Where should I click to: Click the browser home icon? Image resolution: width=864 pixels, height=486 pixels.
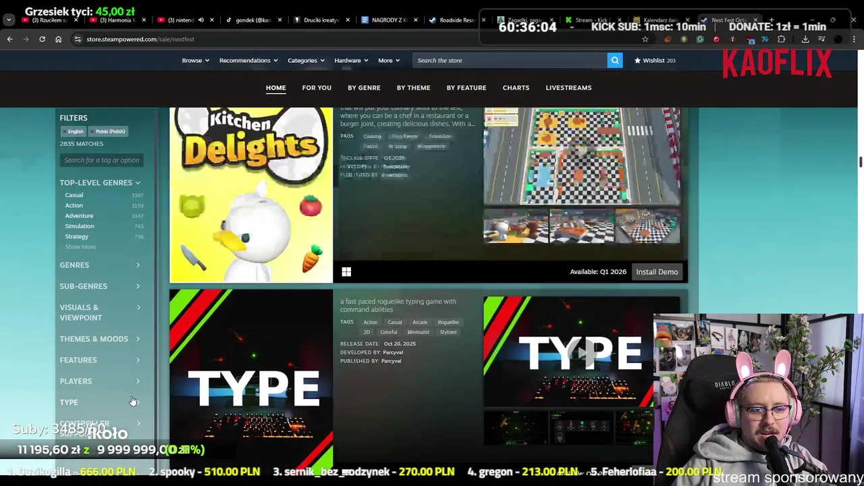[x=58, y=39]
